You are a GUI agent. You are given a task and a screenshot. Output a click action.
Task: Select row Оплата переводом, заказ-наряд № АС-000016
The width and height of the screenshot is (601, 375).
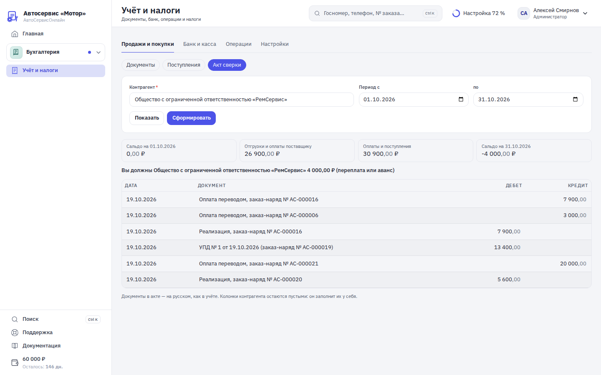pyautogui.click(x=356, y=200)
